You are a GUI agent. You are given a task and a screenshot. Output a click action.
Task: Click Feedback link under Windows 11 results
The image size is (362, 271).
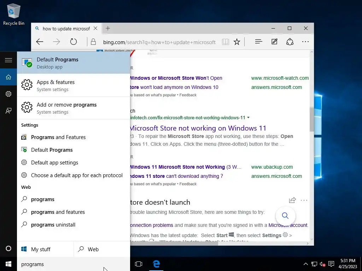[x=188, y=184]
